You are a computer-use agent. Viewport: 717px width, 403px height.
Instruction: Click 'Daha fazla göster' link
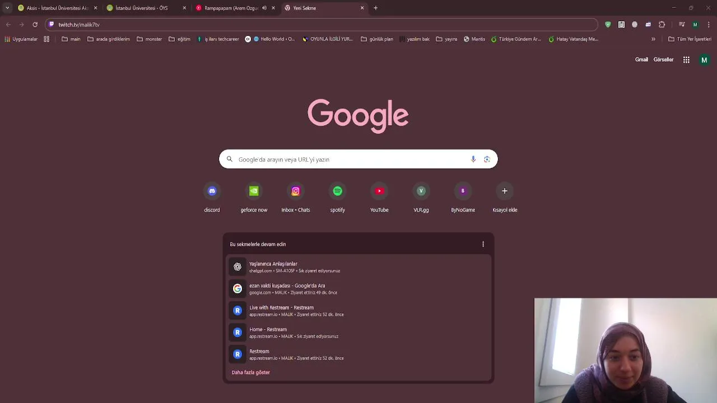[x=250, y=372]
